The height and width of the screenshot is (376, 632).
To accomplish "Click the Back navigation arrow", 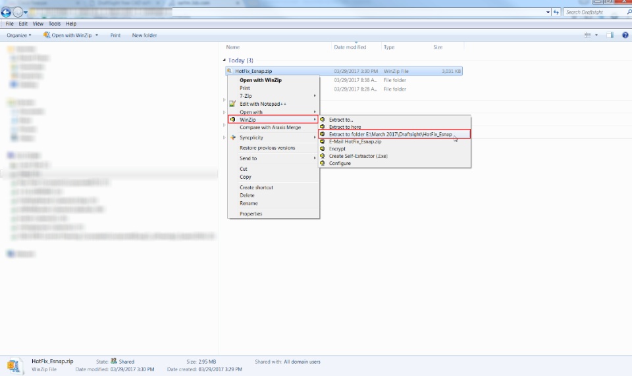I will 6,12.
